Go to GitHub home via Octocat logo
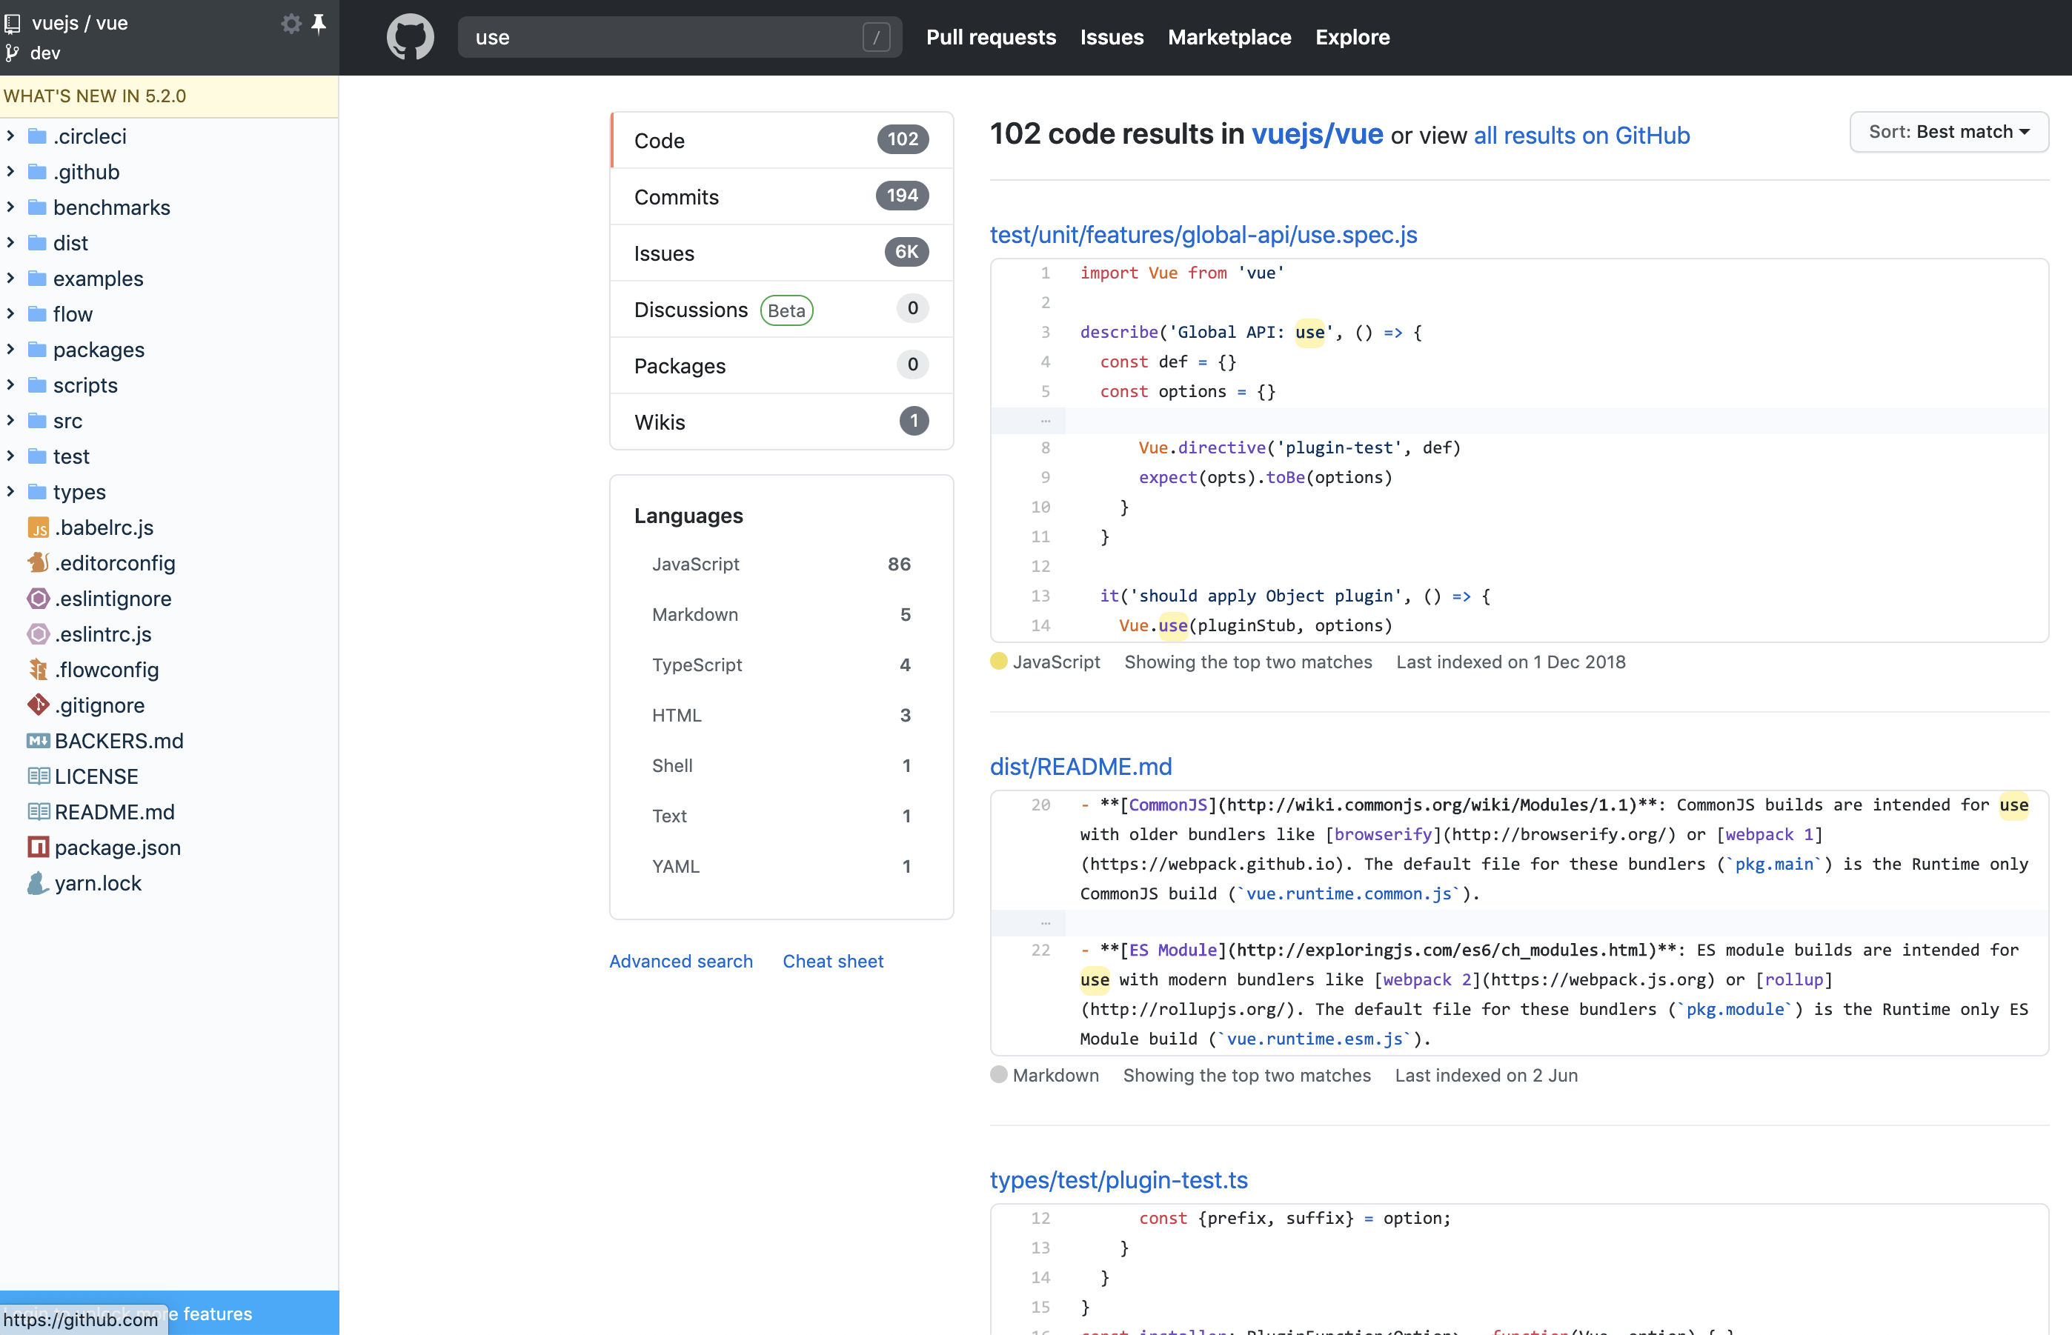 (x=410, y=37)
